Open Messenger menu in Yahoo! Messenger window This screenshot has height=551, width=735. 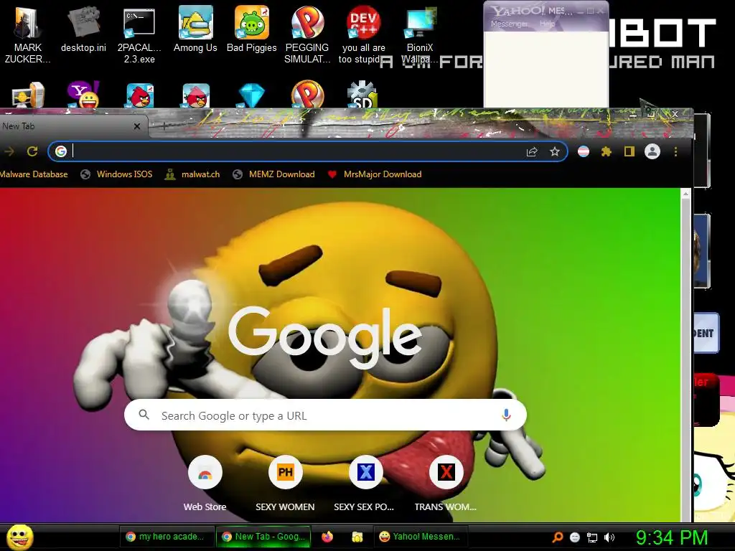(x=509, y=24)
